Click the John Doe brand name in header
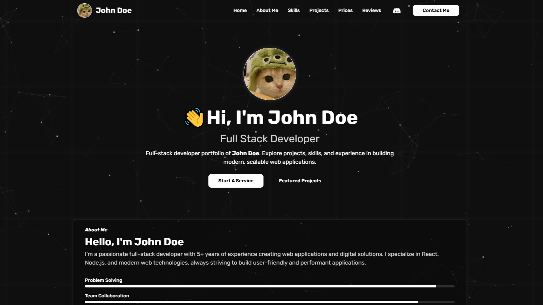Screen dimensions: 543x305 tap(114, 11)
